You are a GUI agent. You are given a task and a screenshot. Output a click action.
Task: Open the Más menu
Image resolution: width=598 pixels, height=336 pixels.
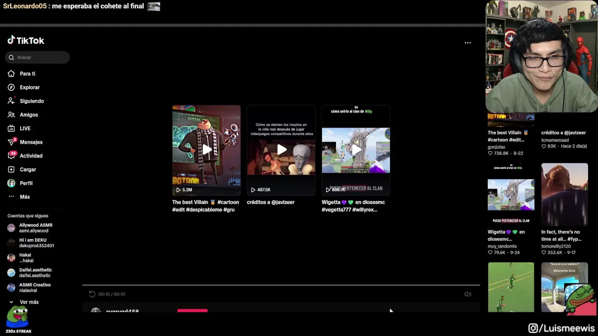pos(25,197)
